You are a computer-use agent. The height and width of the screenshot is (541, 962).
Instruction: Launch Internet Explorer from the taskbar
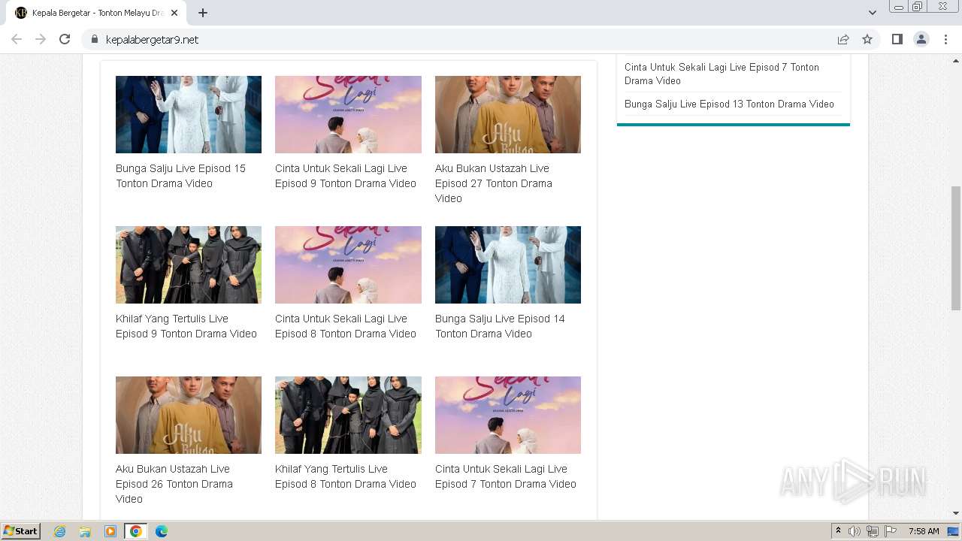(60, 531)
